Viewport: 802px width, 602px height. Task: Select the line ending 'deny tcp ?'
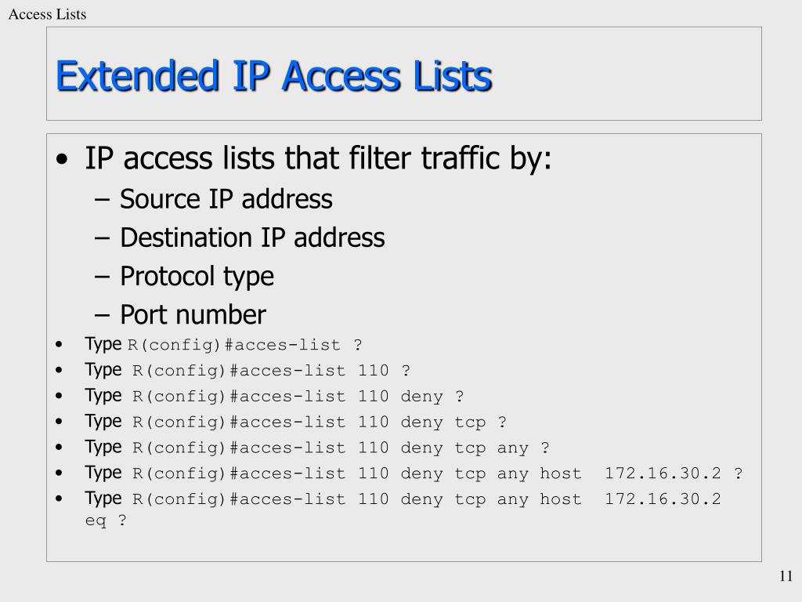pos(295,421)
